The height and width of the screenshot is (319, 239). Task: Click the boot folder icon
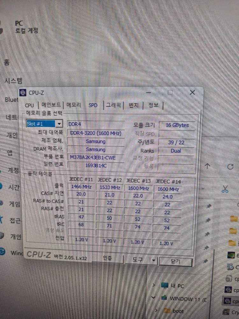167,310
